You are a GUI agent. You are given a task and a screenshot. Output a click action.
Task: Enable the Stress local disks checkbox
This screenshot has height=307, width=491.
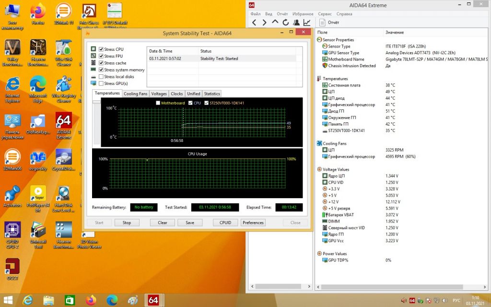pos(101,76)
